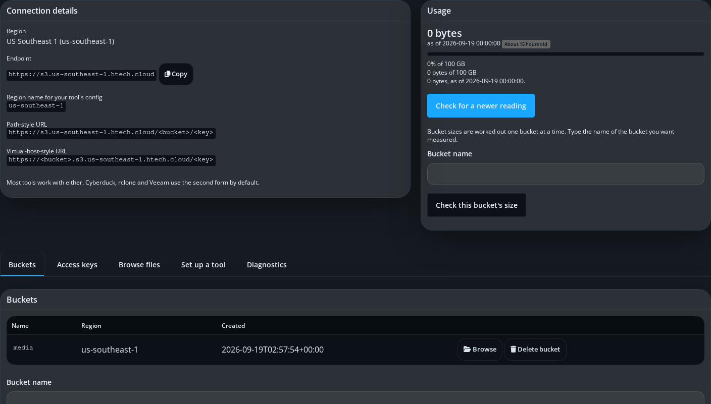This screenshot has width=711, height=404.
Task: Click the Usage panel title
Action: pos(439,11)
